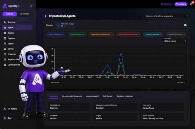Click the Registro chiamate history icon
The width and height of the screenshot is (195, 129).
pos(5,59)
